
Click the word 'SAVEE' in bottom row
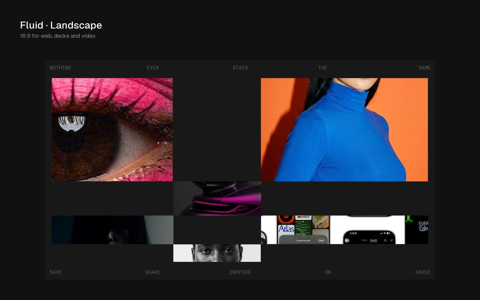[x=423, y=272]
